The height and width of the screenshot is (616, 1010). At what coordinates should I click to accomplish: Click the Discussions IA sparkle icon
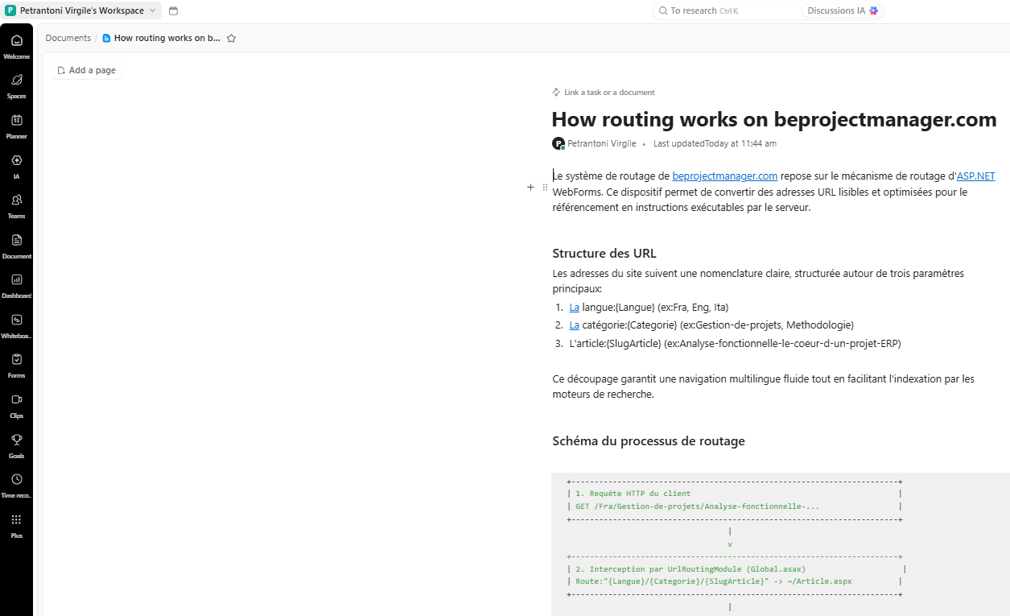pyautogui.click(x=874, y=10)
